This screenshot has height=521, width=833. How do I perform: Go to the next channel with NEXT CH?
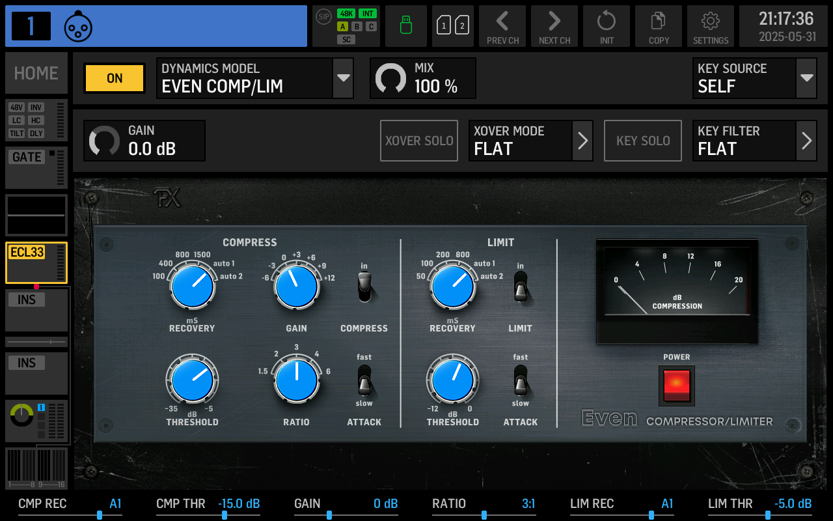pos(554,26)
